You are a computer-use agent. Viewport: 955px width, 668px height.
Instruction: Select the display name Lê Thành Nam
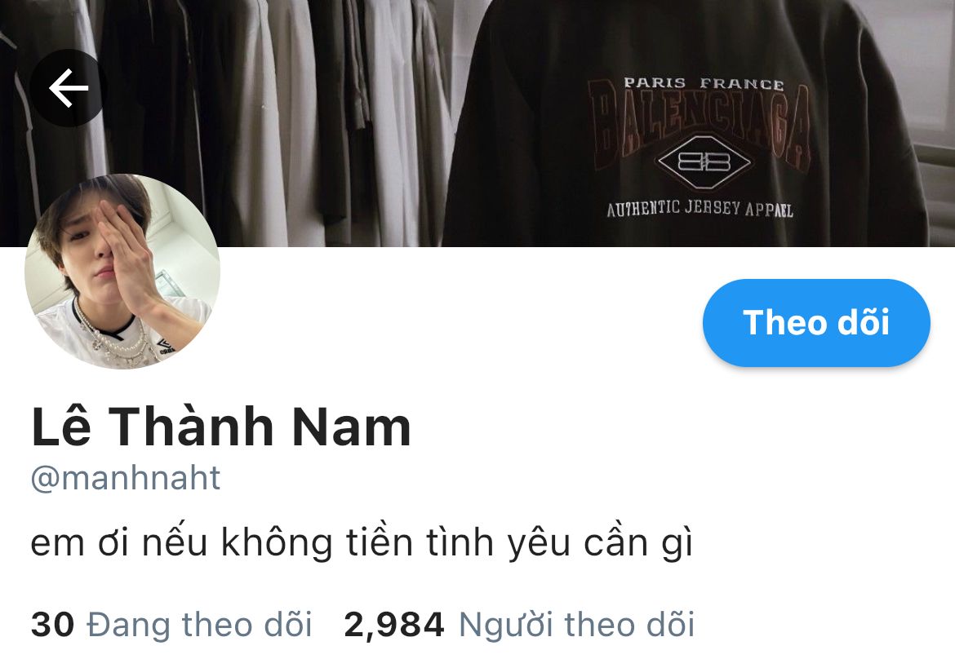(221, 427)
